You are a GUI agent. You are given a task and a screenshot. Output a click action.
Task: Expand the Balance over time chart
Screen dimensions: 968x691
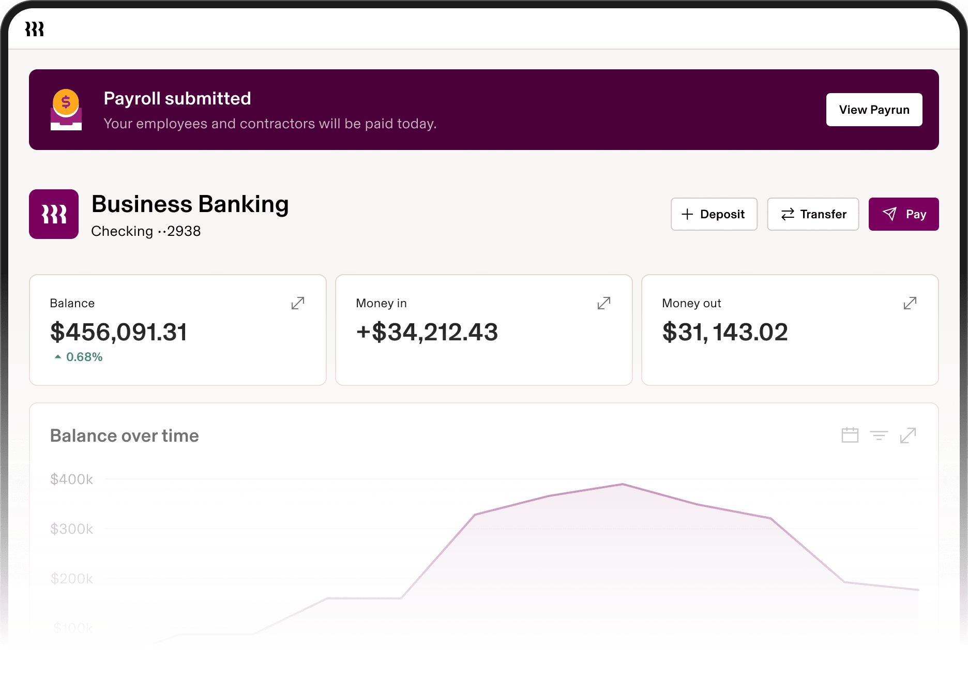pyautogui.click(x=908, y=435)
